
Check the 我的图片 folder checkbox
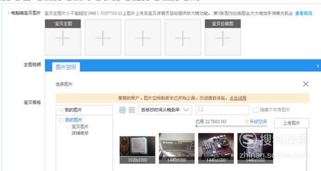coord(61,120)
